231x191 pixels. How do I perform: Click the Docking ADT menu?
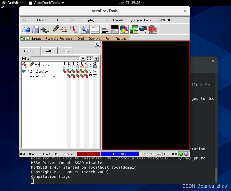94,39
